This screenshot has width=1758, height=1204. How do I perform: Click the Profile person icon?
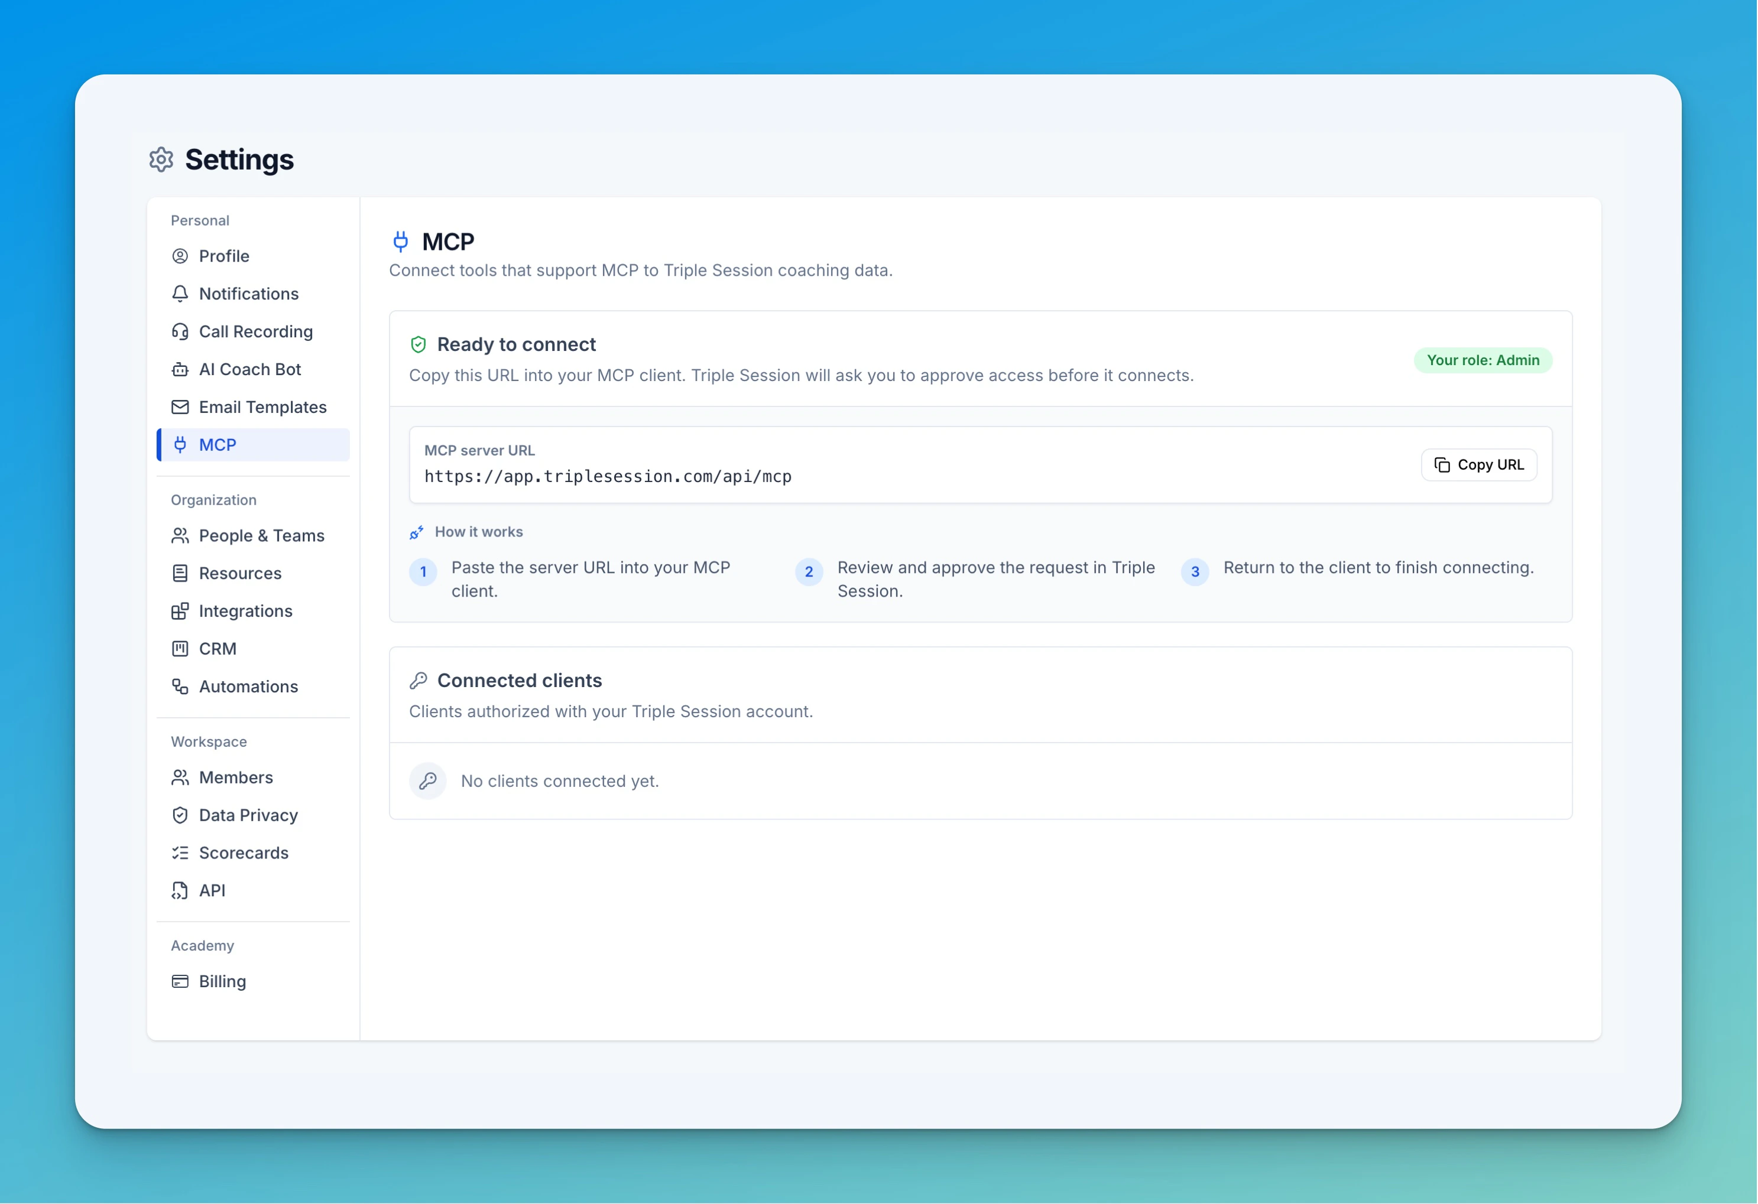click(180, 256)
